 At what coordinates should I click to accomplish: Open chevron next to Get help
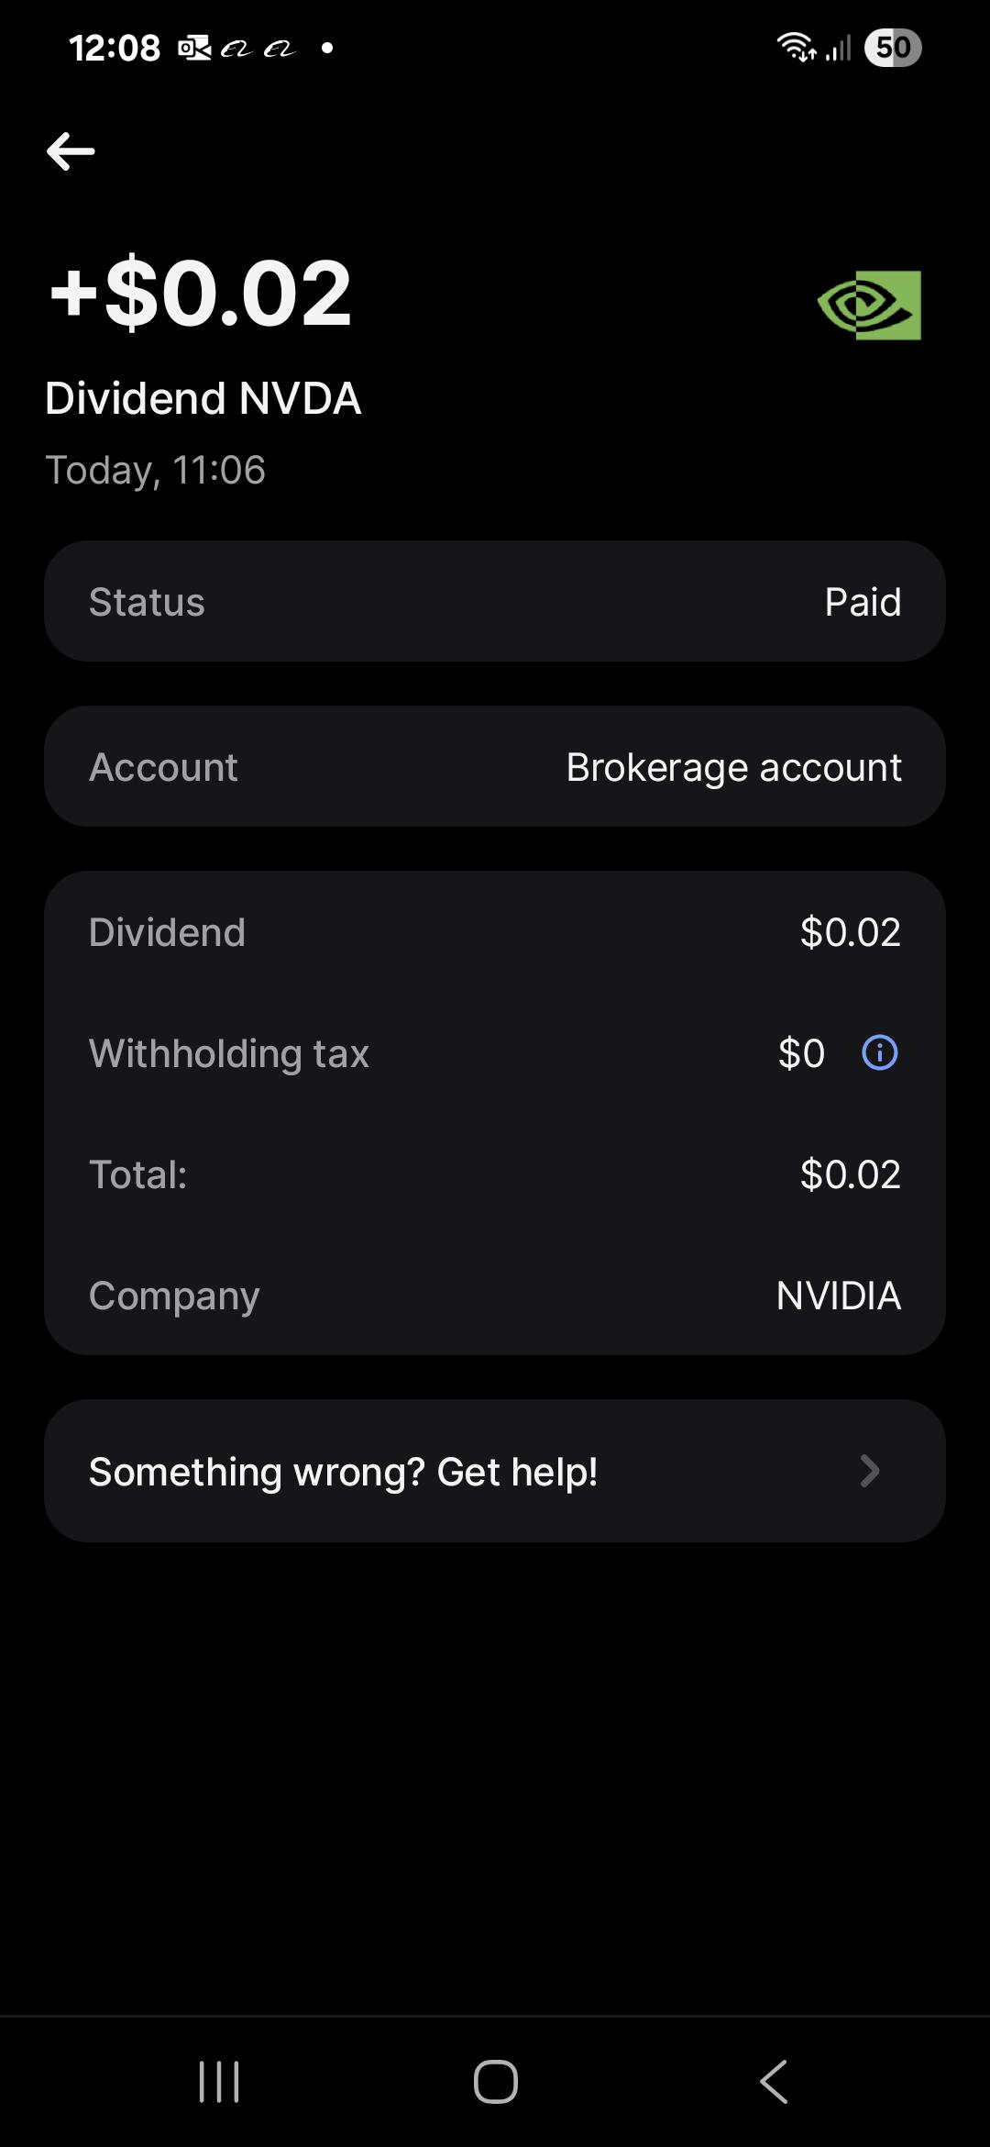tap(869, 1471)
